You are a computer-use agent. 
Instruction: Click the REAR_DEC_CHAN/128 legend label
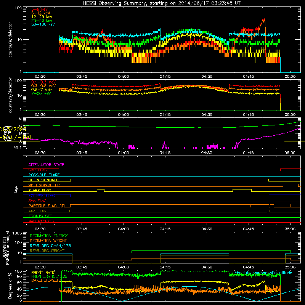point(50,246)
